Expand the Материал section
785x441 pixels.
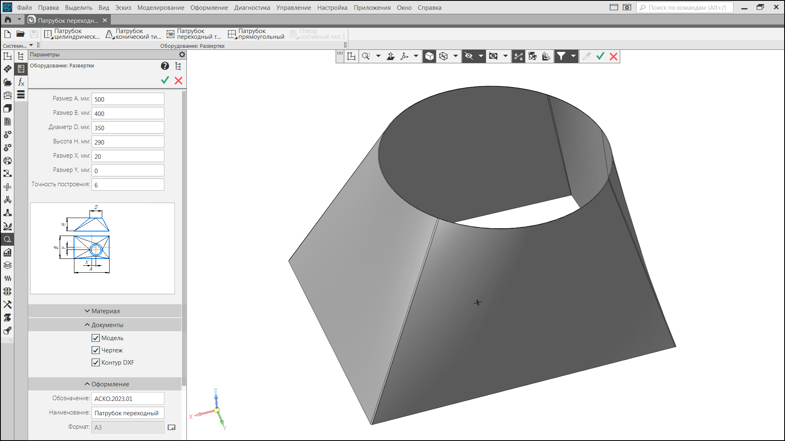click(105, 311)
